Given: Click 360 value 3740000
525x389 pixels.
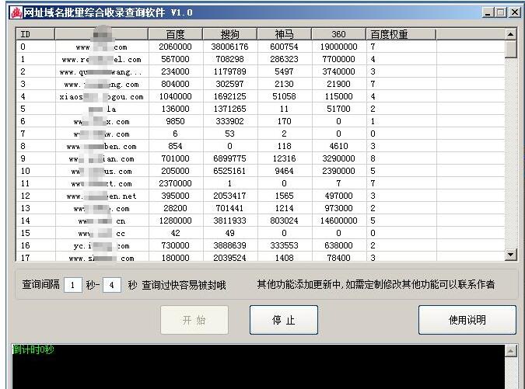Looking at the screenshot, I should (338, 71).
